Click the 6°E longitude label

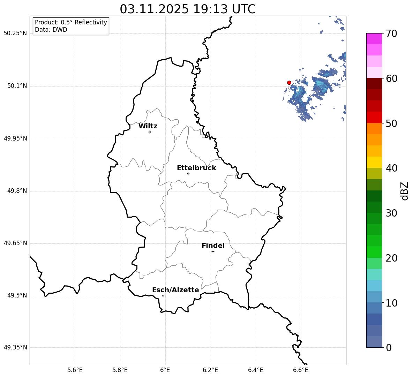click(165, 370)
